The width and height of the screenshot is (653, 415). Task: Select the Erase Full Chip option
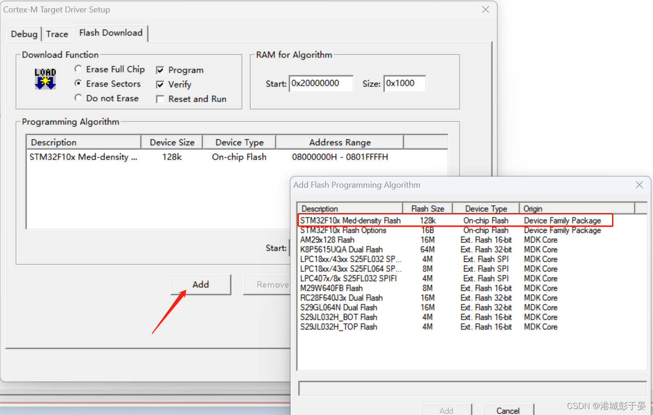click(78, 69)
